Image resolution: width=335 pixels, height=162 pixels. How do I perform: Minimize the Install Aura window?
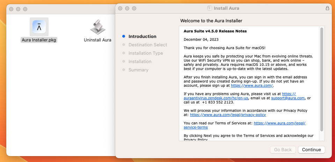(x=127, y=8)
